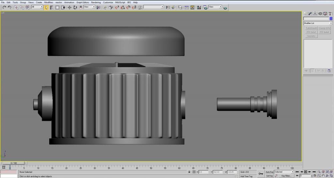Activate the Select and Move tool
The image size is (334, 178).
tap(69, 7)
